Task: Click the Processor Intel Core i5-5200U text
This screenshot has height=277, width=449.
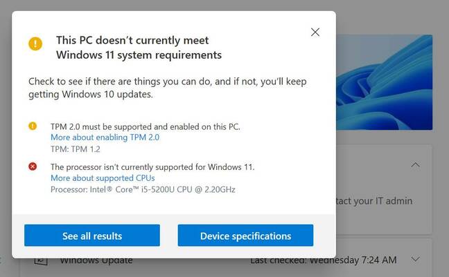Action: click(143, 189)
